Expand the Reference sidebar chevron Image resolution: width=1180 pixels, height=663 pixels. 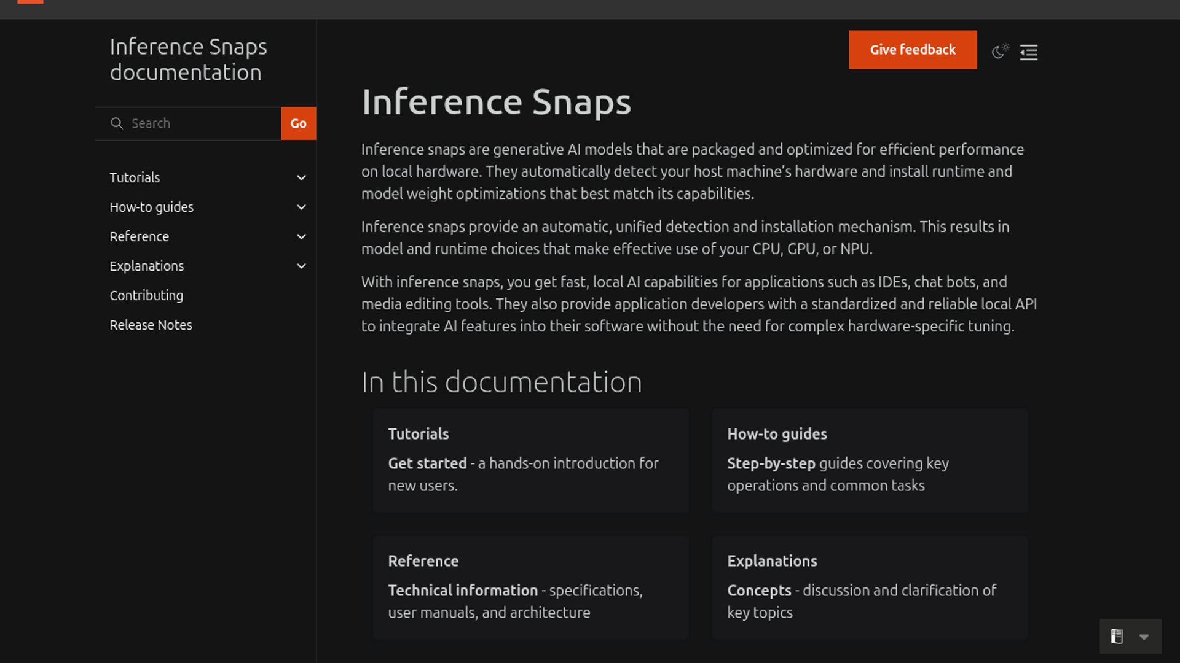301,237
